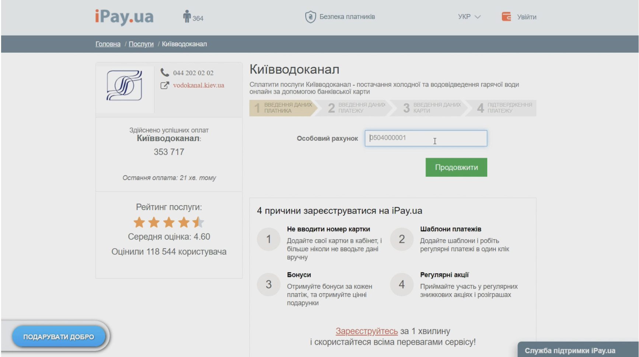Click the iPay.ua logo

(x=124, y=17)
